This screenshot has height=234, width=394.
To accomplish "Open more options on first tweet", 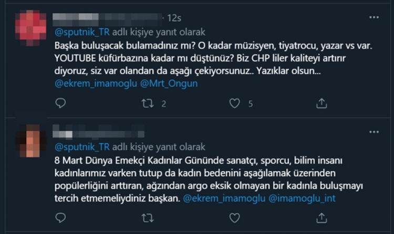I will coord(374,17).
